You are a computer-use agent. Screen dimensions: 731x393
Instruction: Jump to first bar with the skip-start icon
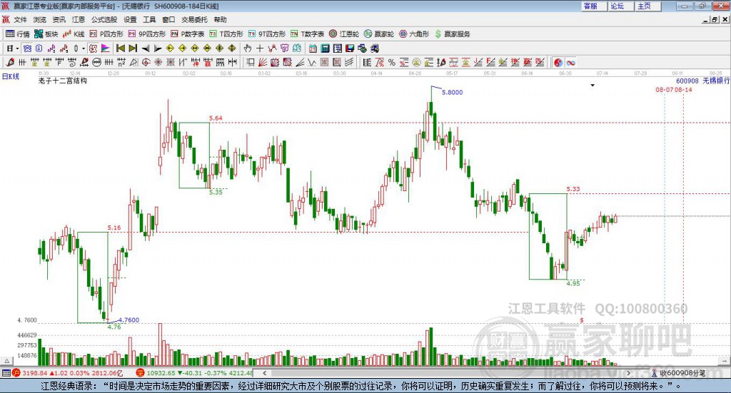(x=120, y=49)
